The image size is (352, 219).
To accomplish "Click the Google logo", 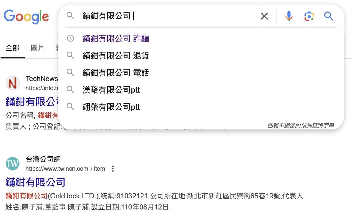I will click(x=26, y=16).
